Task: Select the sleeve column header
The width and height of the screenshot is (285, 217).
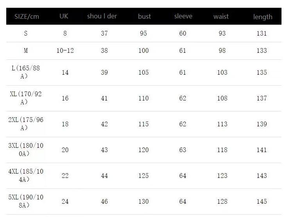Action: coord(183,16)
